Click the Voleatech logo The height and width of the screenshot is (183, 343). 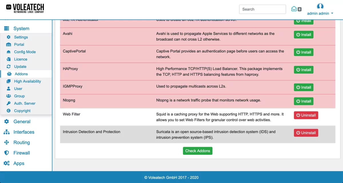coord(26,8)
